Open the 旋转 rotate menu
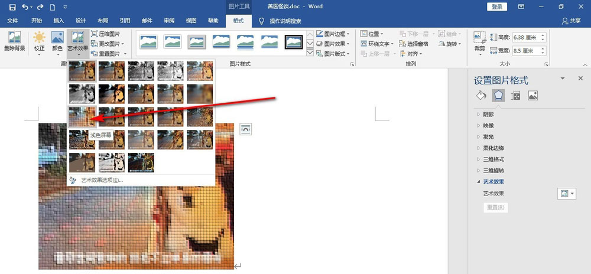The height and width of the screenshot is (274, 591). point(450,44)
